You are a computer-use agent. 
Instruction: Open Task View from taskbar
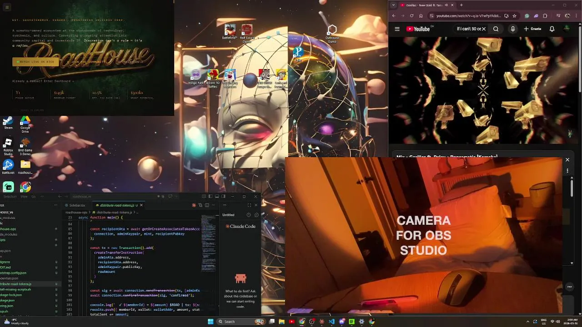(271, 322)
